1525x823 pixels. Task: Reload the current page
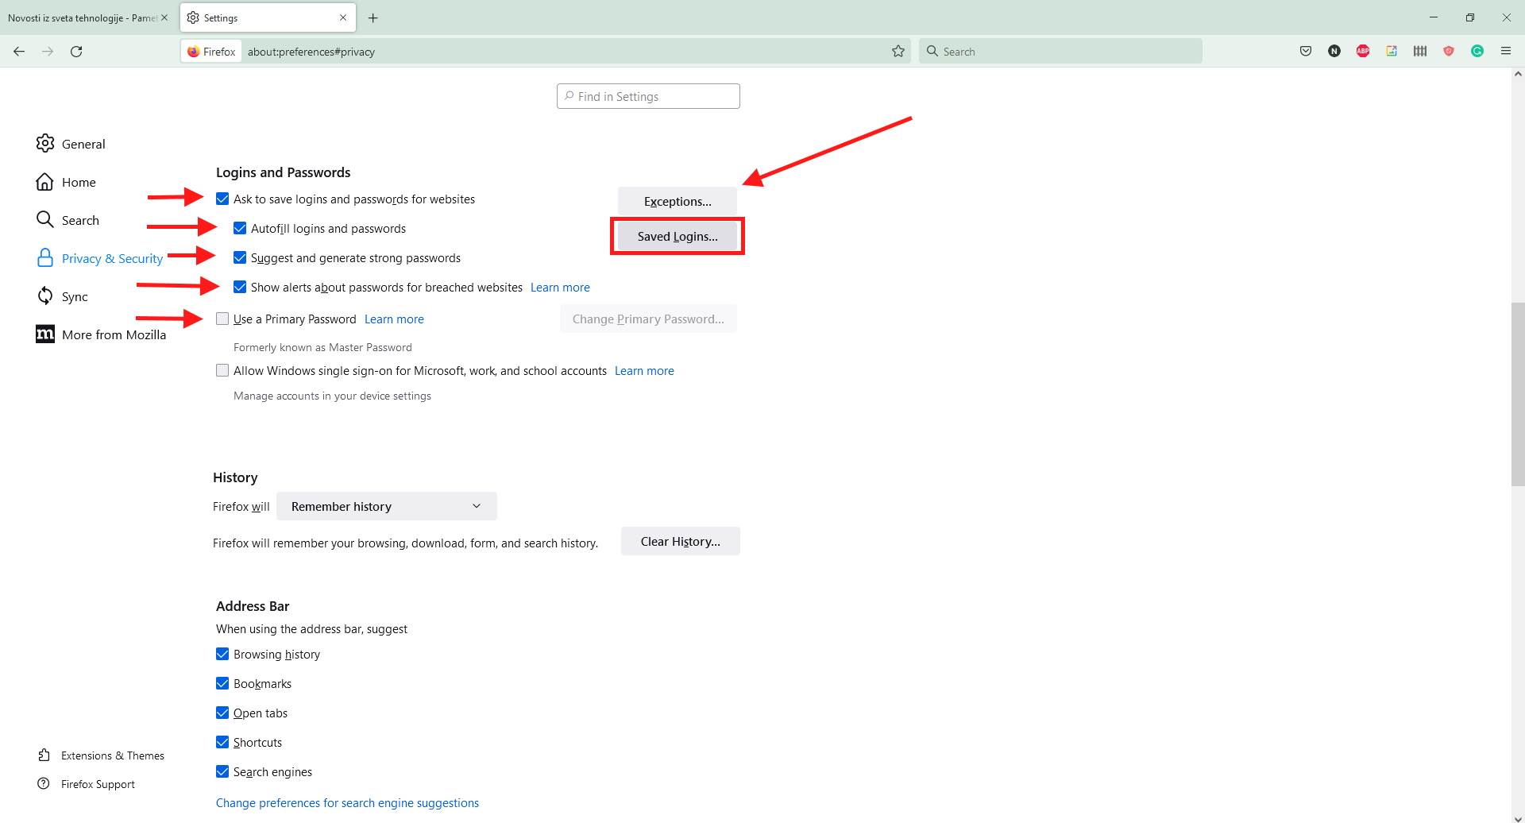coord(76,51)
